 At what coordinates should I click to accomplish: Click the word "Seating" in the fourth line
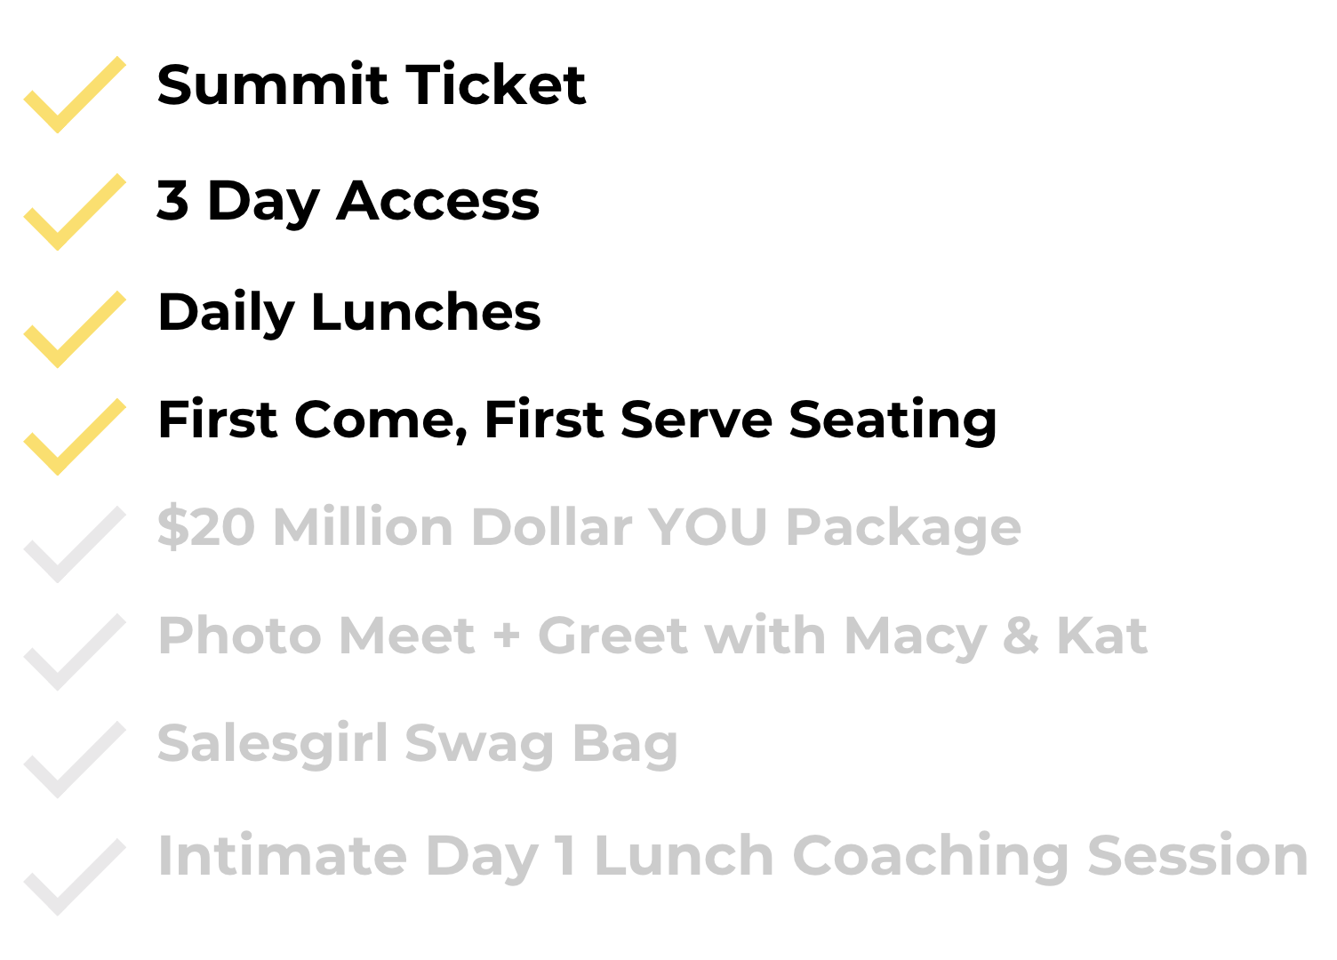coord(892,420)
